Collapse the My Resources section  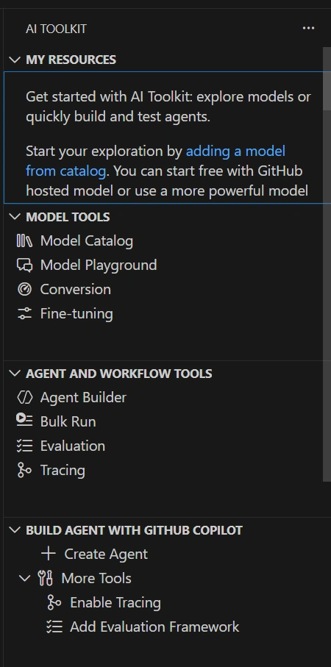pyautogui.click(x=15, y=60)
